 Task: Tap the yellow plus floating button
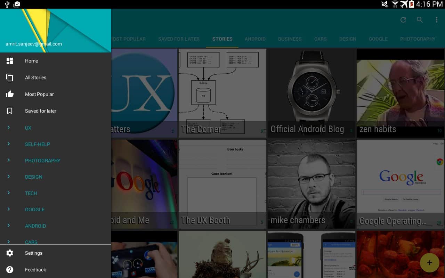coord(429,263)
